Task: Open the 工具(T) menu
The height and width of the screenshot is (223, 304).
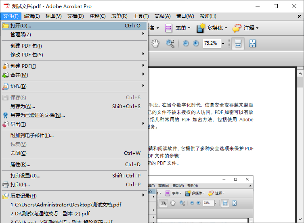Action: pos(141,16)
